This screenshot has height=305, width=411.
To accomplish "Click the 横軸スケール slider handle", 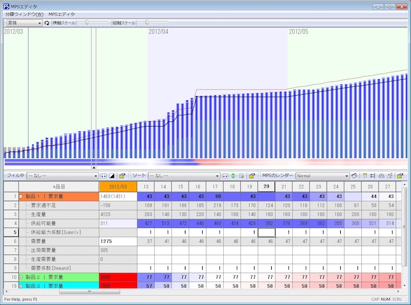I will pos(87,23).
